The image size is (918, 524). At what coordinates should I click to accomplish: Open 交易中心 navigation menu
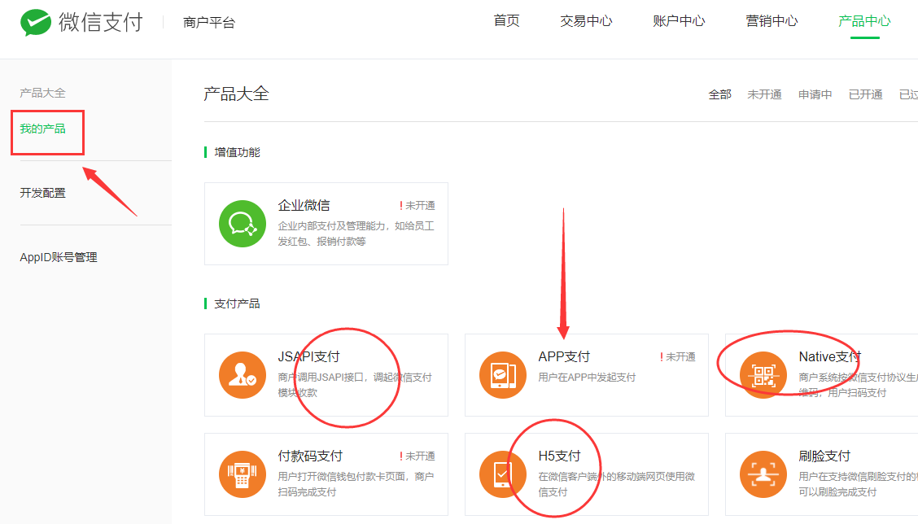coord(586,21)
